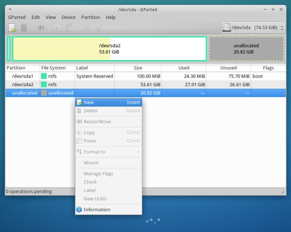This screenshot has height=232, width=291.
Task: Open the View menu
Action: pos(50,17)
